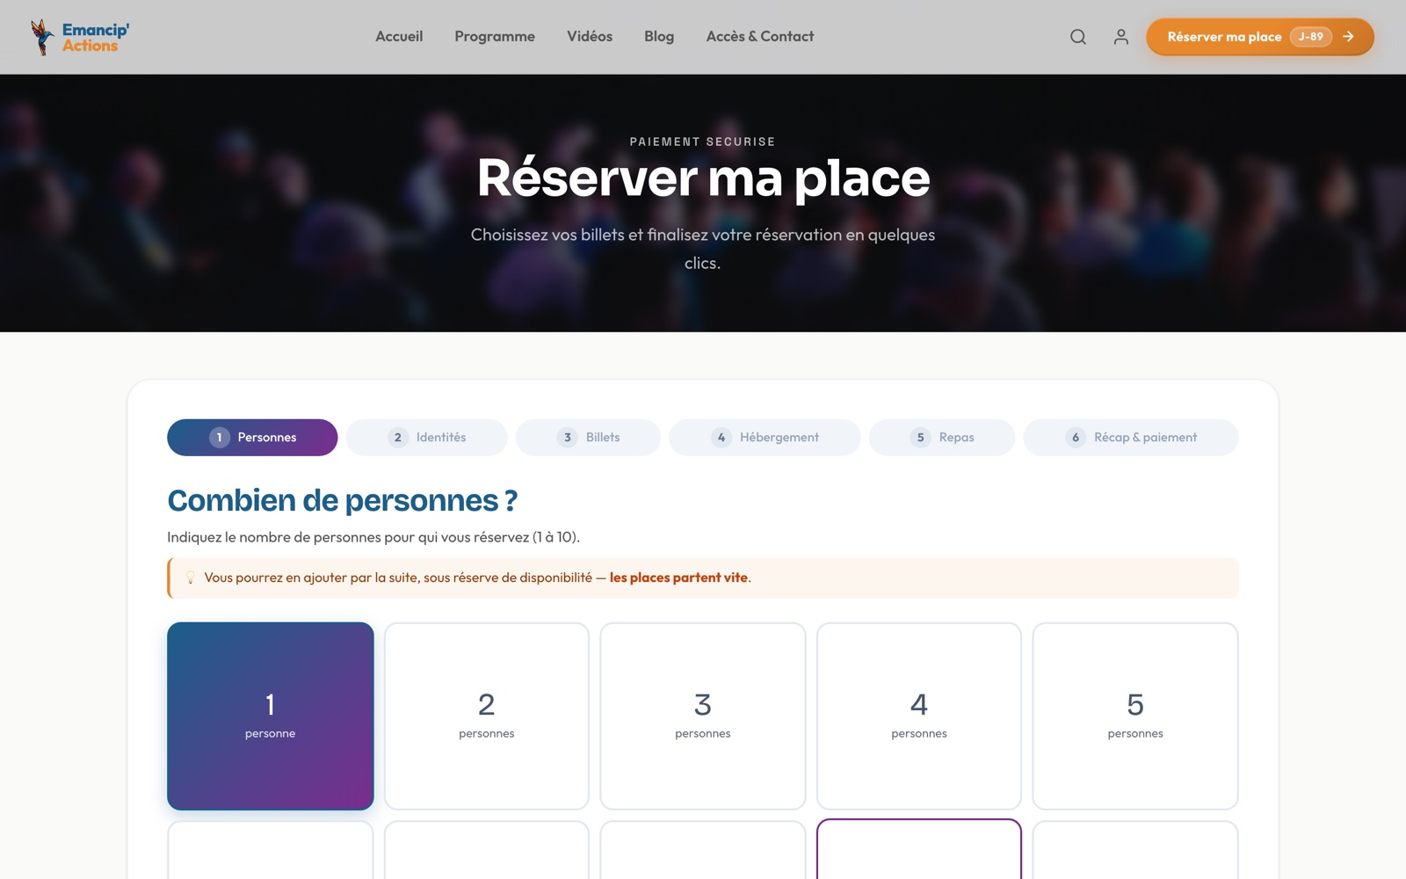Open the Vidéos page
Image resolution: width=1406 pixels, height=879 pixels.
[590, 36]
